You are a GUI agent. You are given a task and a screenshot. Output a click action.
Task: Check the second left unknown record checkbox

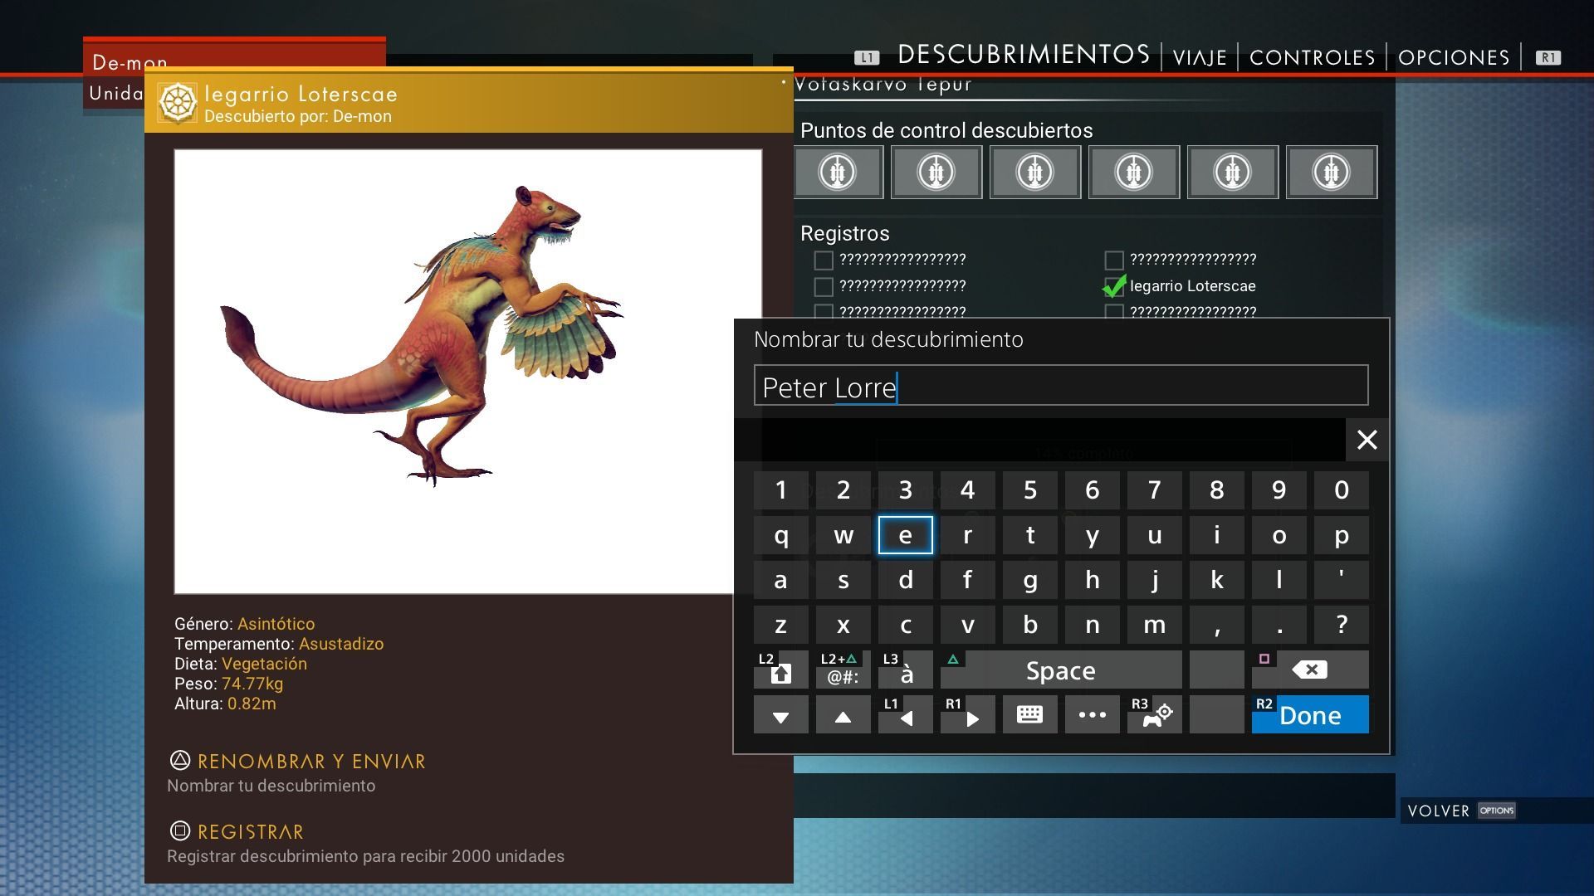click(x=824, y=287)
